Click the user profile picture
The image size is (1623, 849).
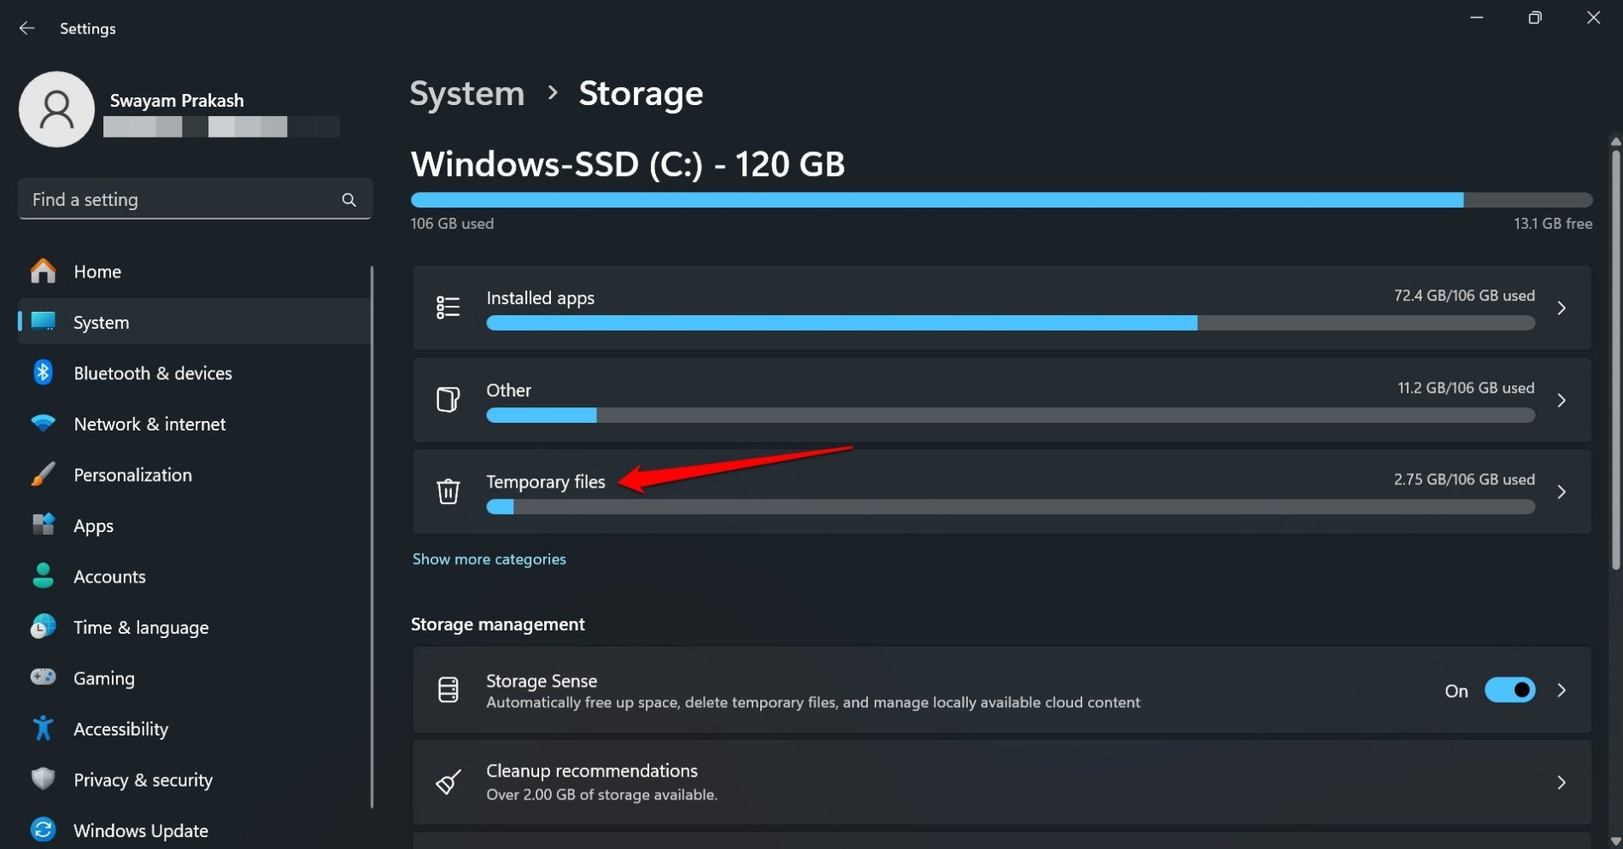pos(56,109)
